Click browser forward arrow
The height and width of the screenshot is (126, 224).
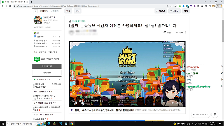6,6
